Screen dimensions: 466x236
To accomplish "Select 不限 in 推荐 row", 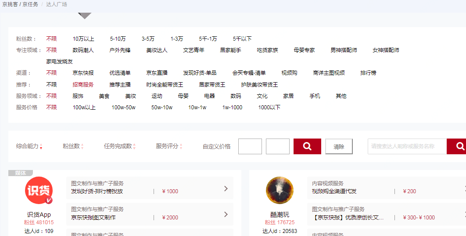I will click(51, 85).
